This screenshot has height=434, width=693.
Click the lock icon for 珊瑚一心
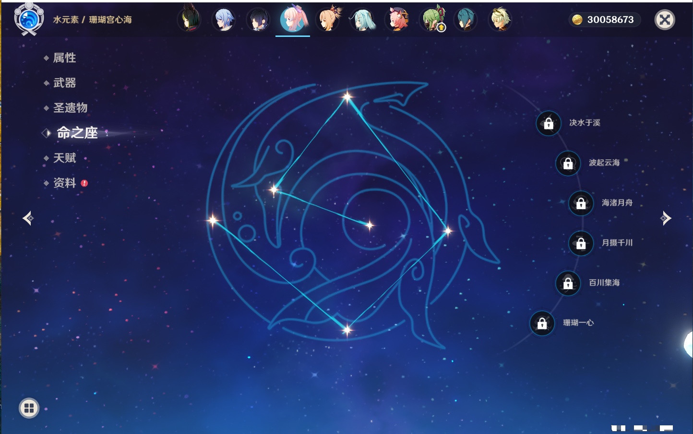coord(542,323)
